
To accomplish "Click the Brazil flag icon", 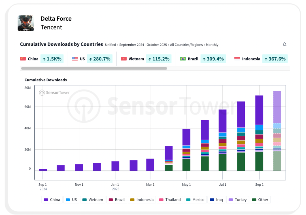I will [183, 59].
